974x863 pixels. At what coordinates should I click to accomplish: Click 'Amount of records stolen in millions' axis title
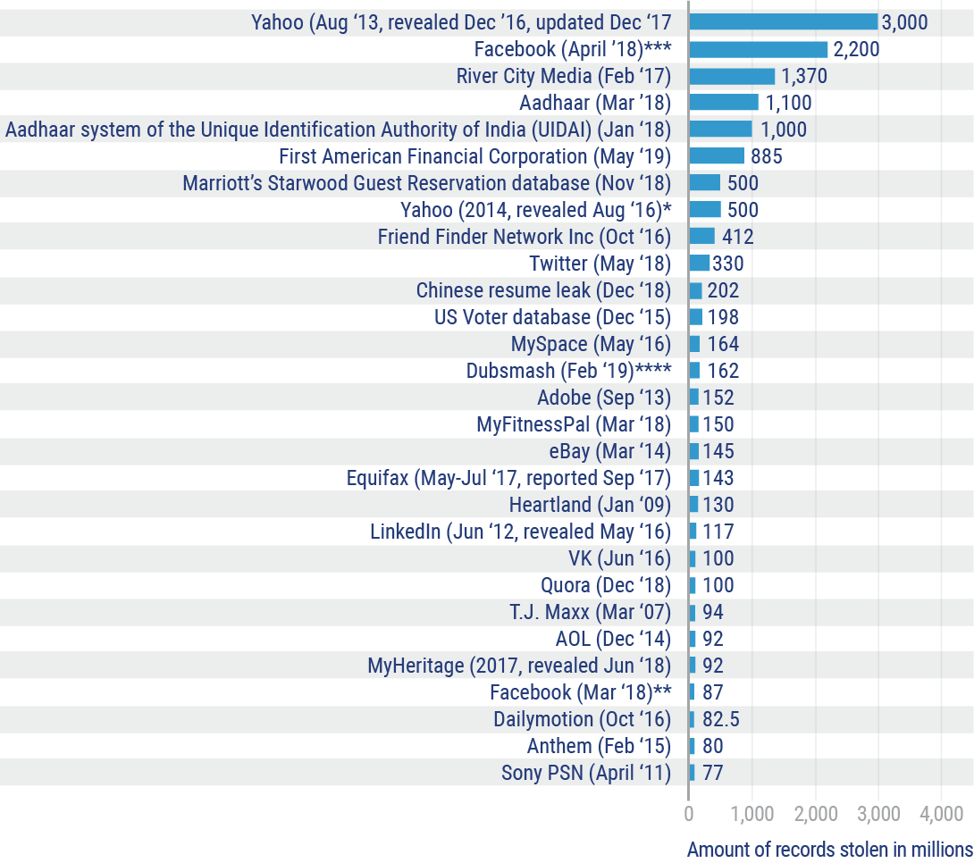(830, 850)
